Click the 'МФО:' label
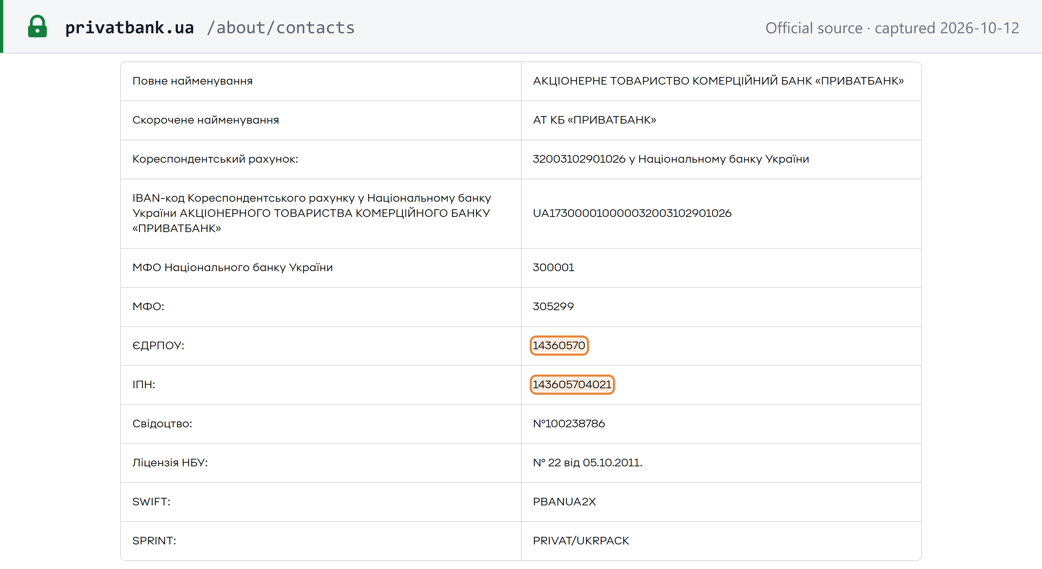Screen dimensions: 1042x569 point(148,307)
